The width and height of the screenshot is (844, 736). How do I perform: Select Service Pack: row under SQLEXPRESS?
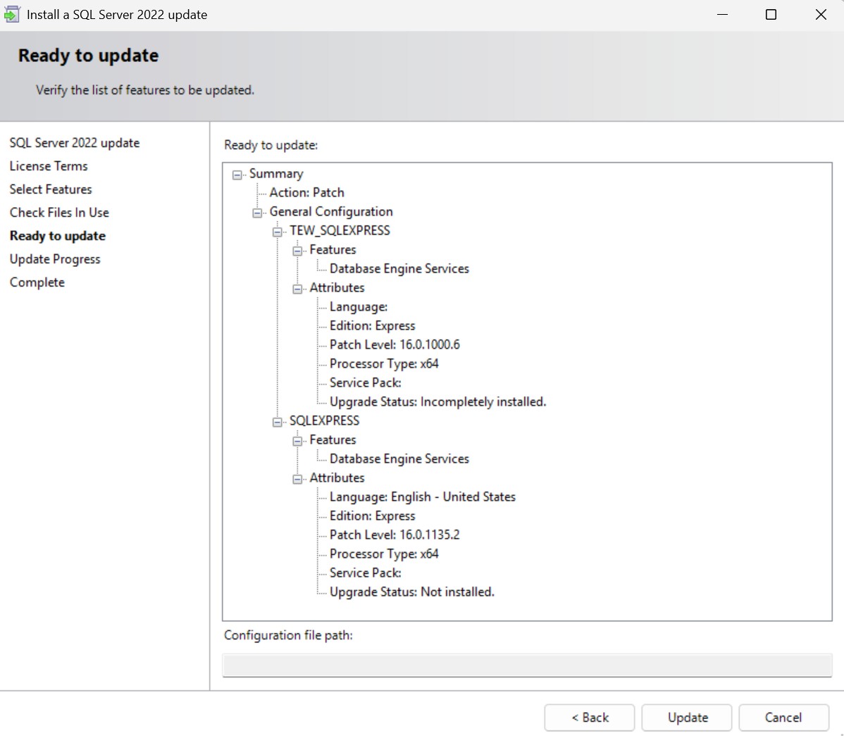click(366, 573)
